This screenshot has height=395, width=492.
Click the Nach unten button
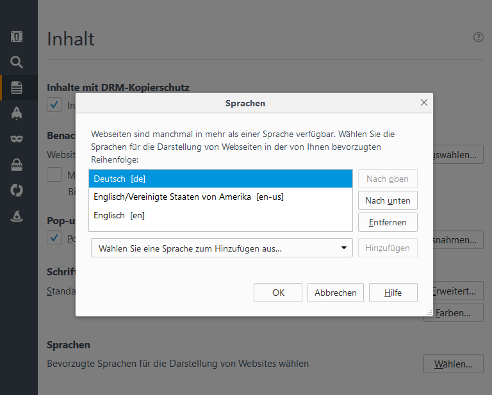[x=388, y=200]
